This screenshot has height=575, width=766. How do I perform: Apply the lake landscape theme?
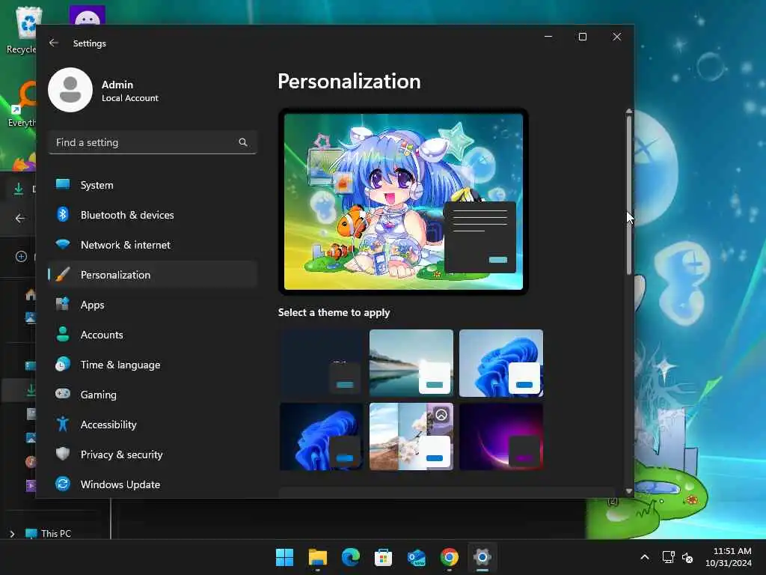411,363
